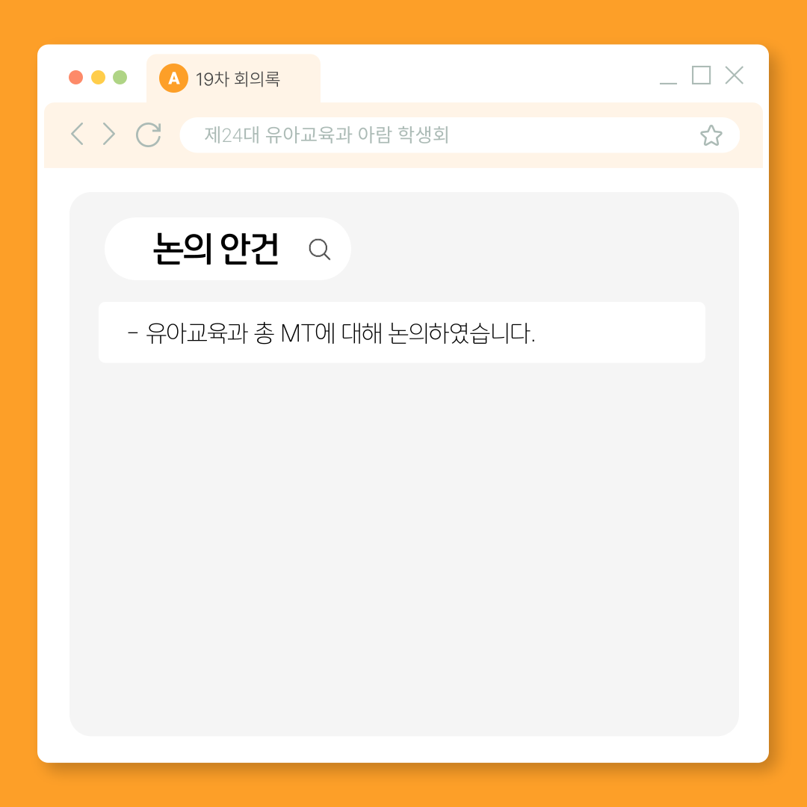
Task: Click the browser back arrow
Action: pos(77,134)
